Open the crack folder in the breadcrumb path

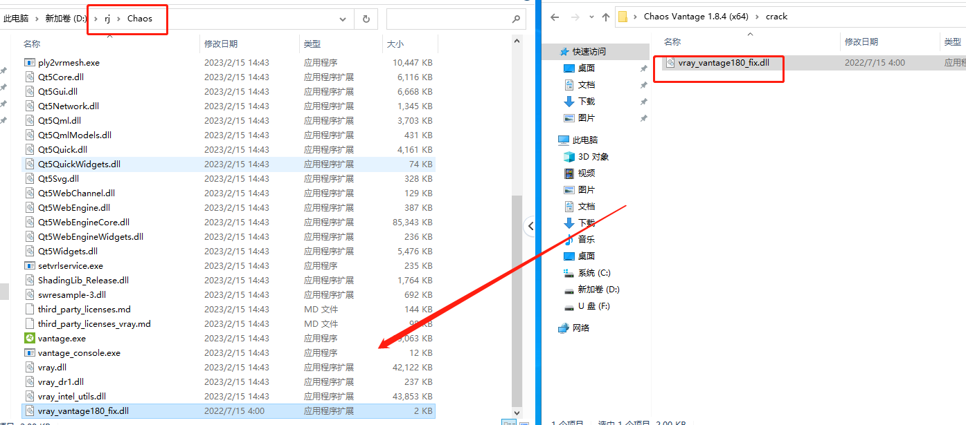776,17
